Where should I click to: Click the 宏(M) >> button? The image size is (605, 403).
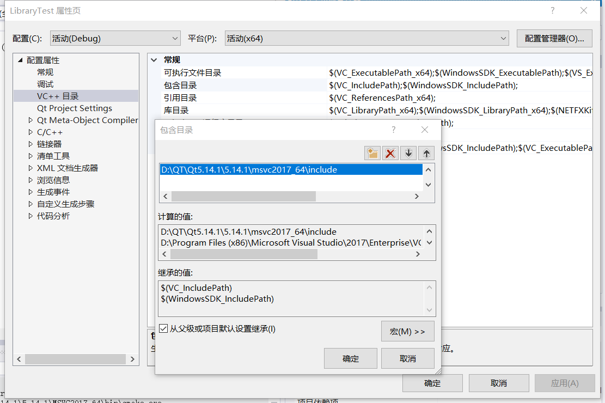coord(407,331)
